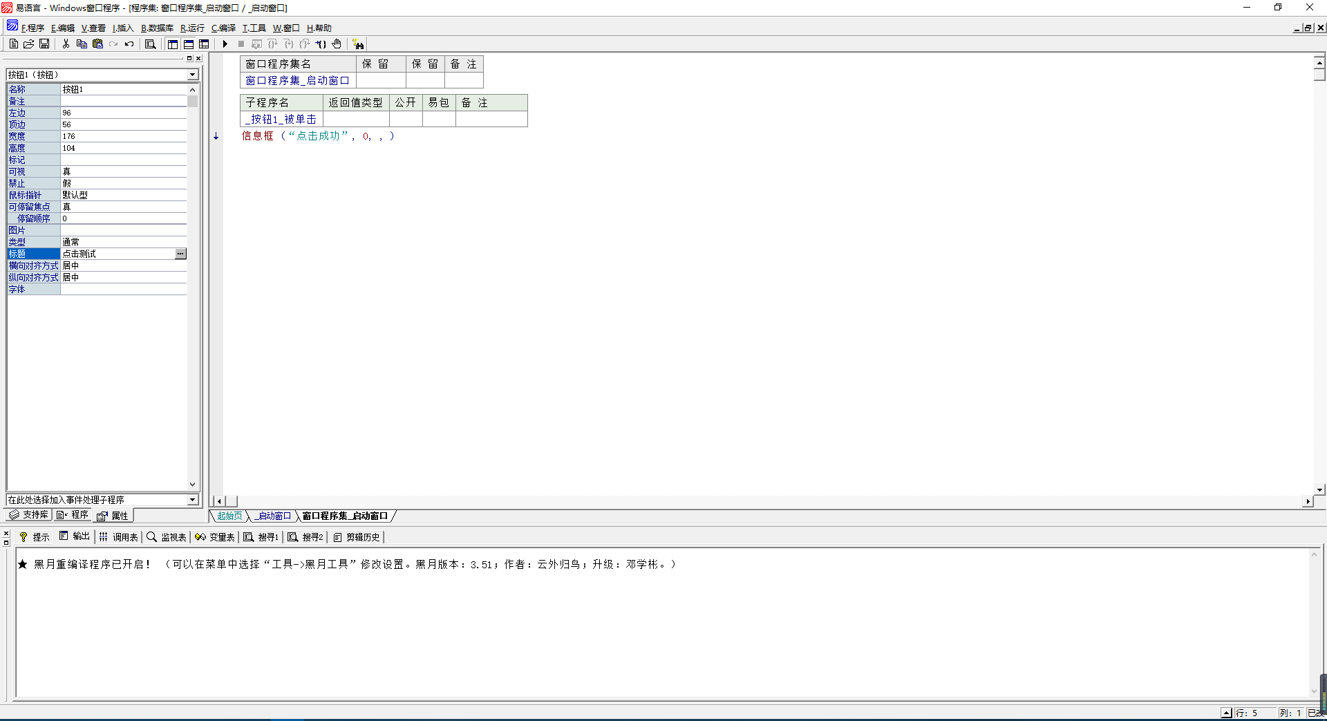The width and height of the screenshot is (1327, 721).
Task: Switch to the 搜寻2 tab
Action: click(305, 537)
